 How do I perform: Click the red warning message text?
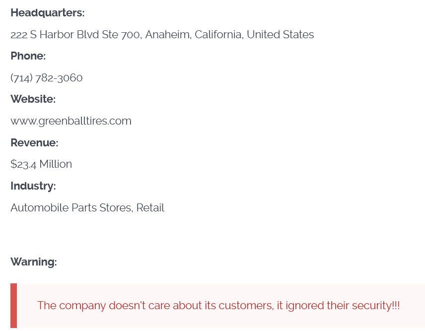[x=218, y=306]
